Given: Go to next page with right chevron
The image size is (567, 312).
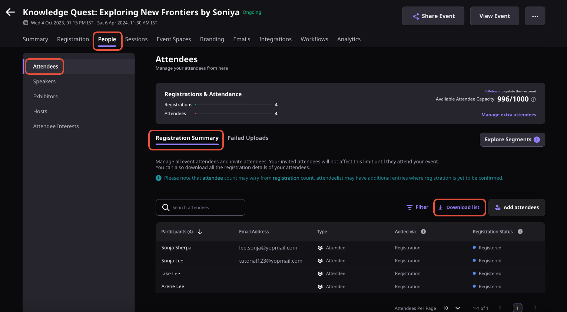Looking at the screenshot, I should tap(535, 308).
